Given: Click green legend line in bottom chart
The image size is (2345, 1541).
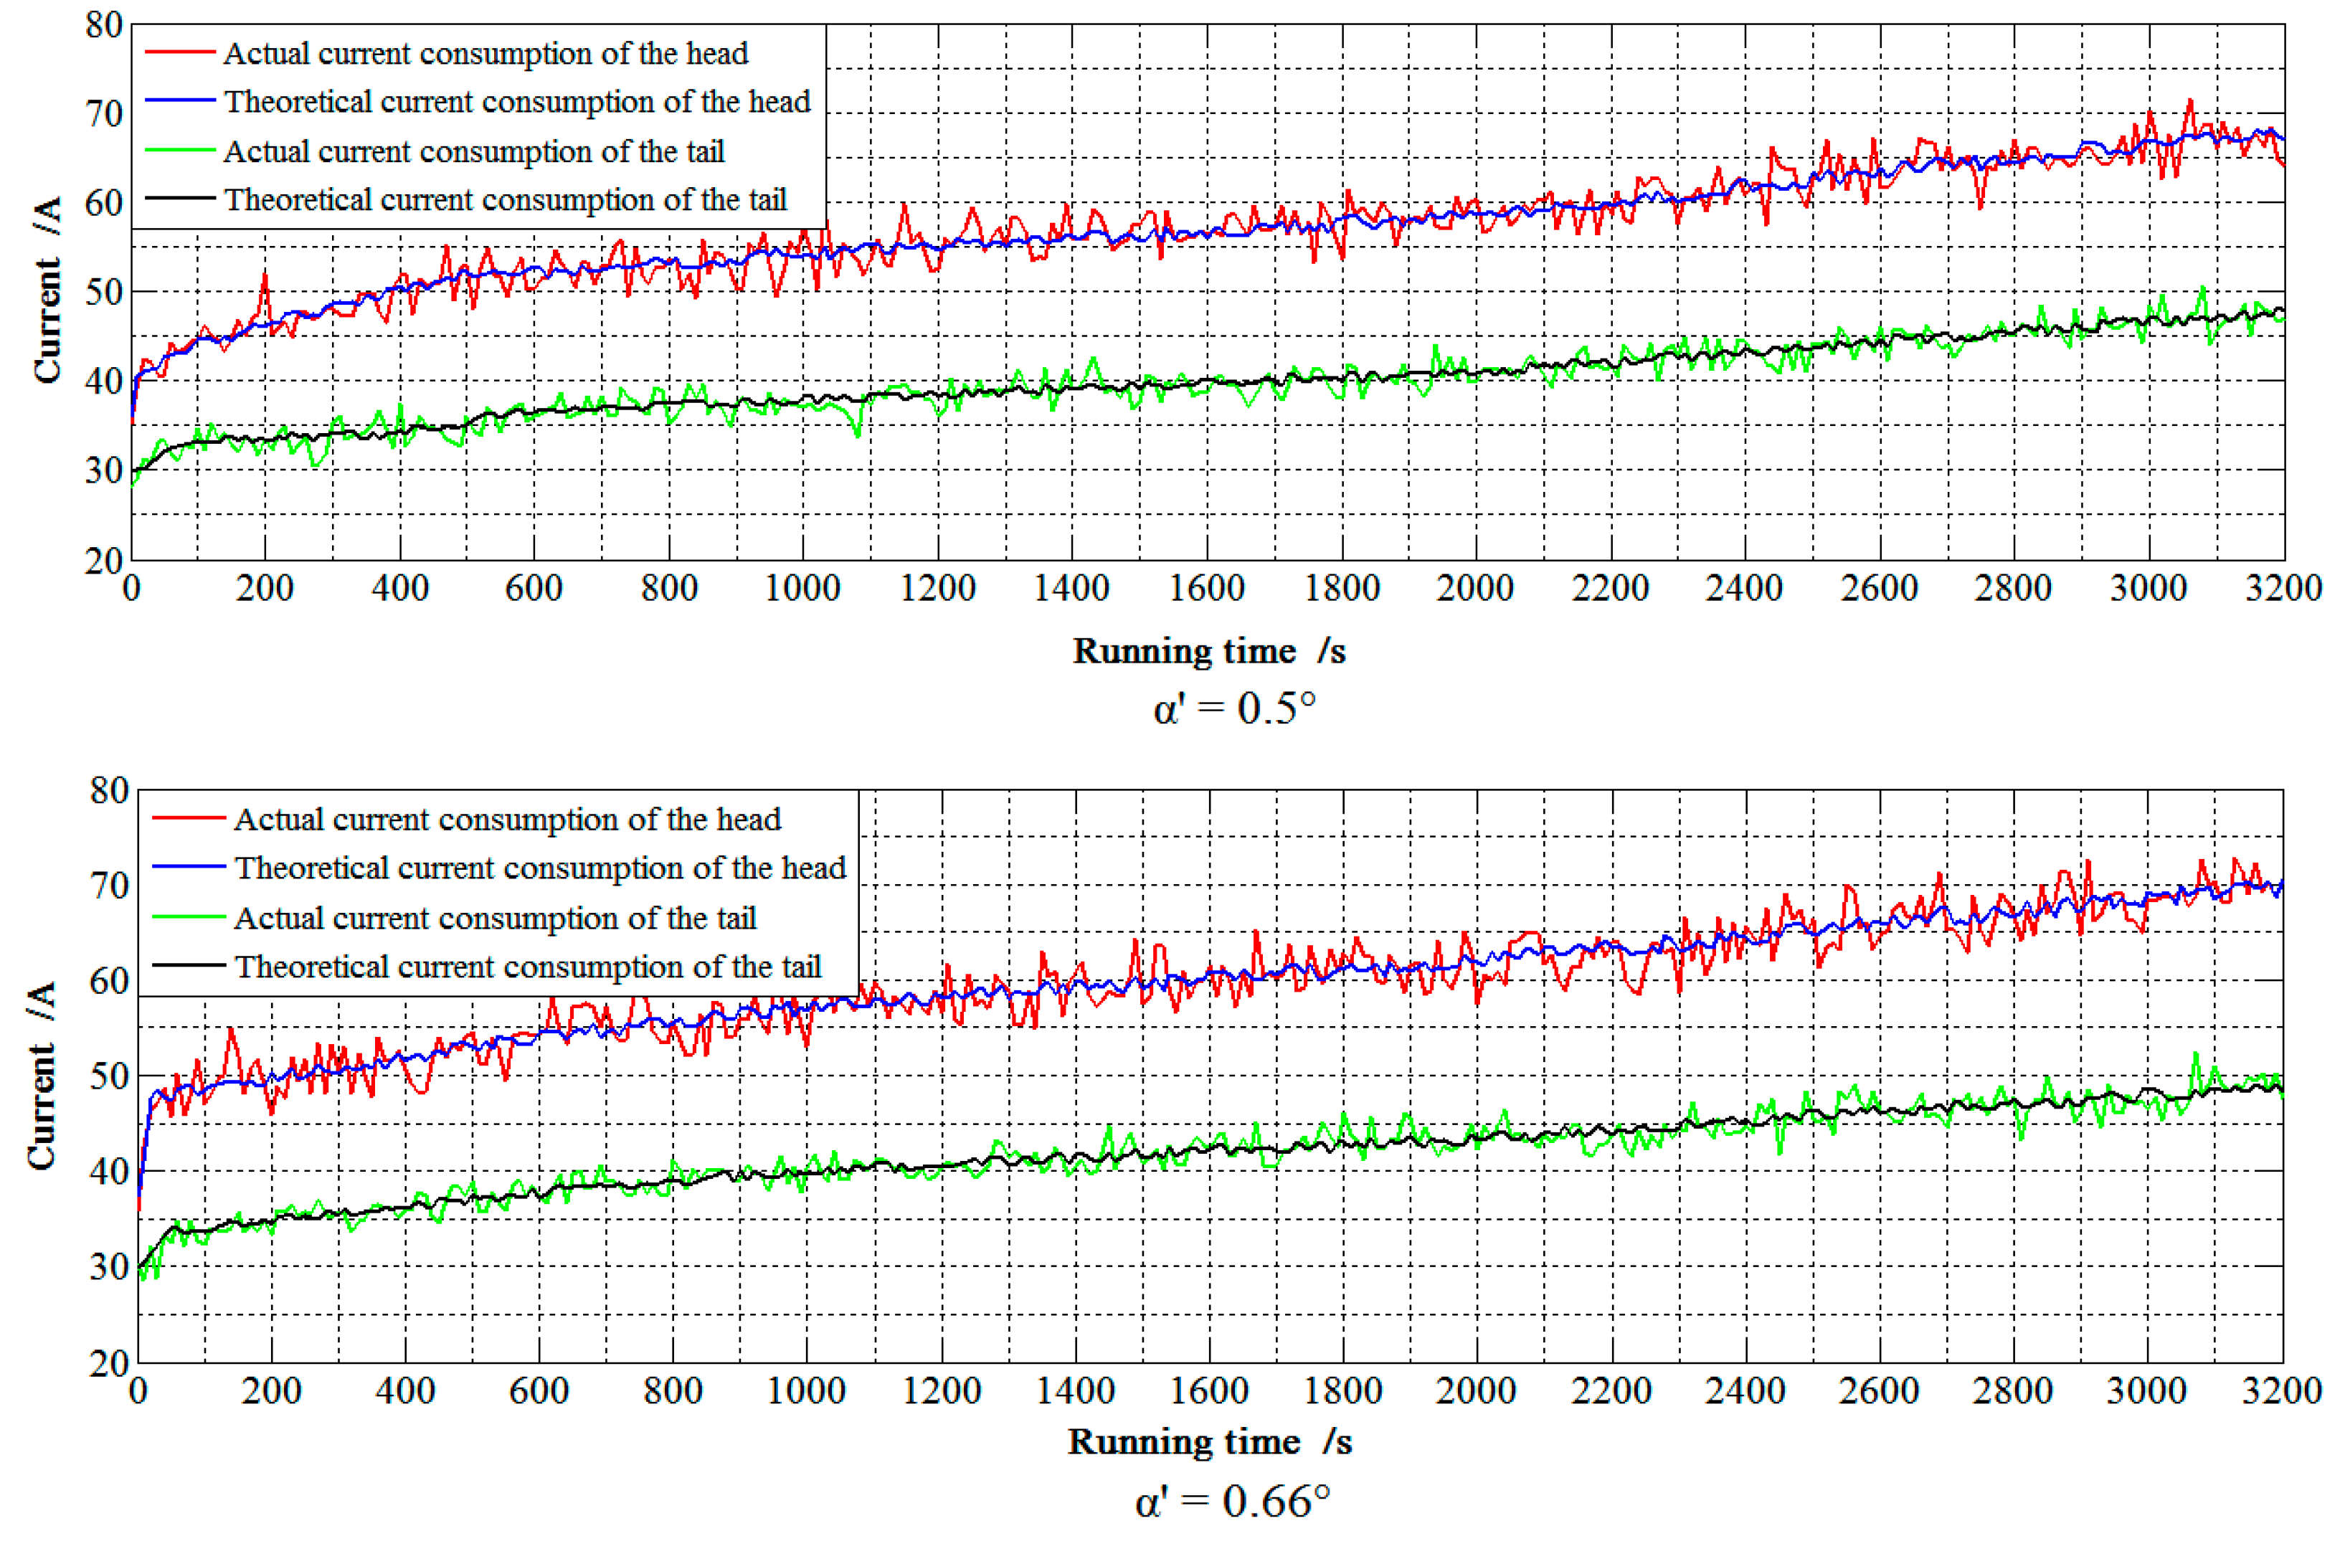Looking at the screenshot, I should tap(189, 917).
